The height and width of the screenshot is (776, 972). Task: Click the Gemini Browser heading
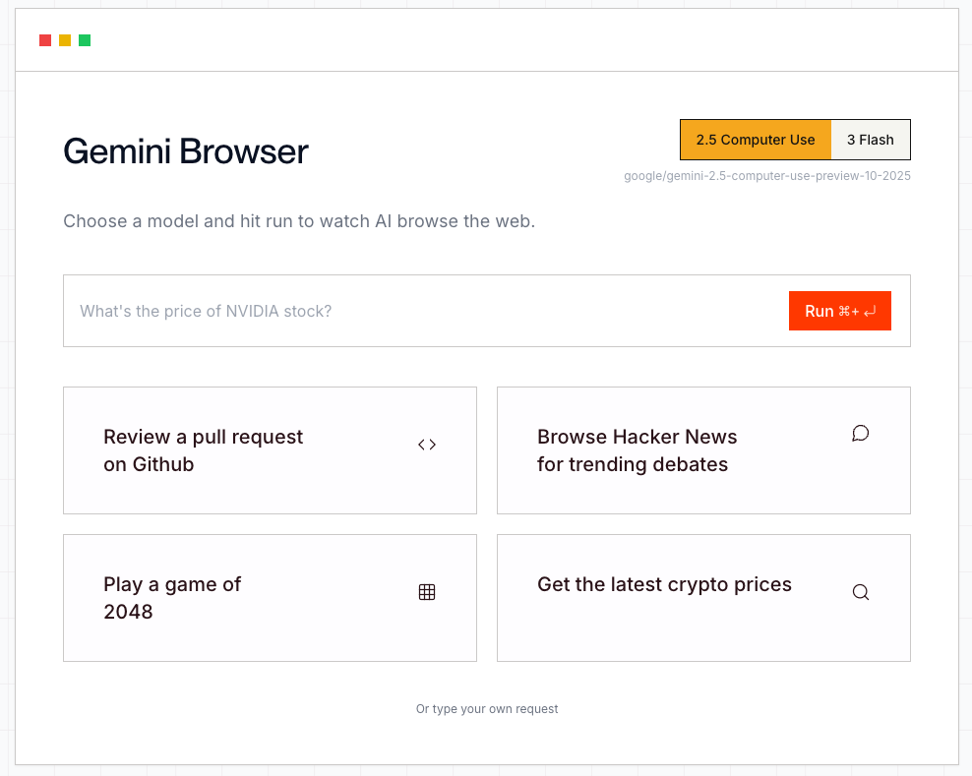186,151
